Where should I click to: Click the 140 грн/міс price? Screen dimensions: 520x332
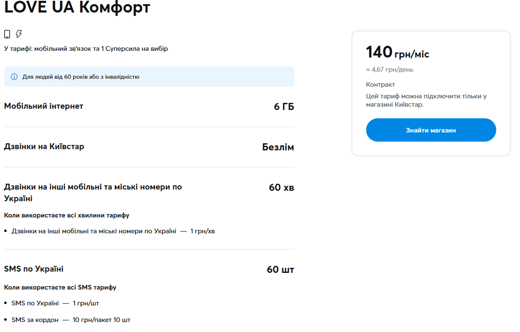pos(397,52)
